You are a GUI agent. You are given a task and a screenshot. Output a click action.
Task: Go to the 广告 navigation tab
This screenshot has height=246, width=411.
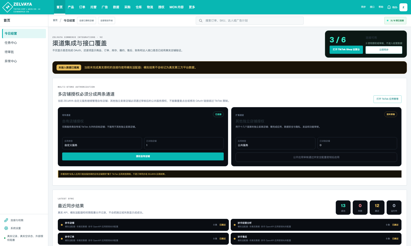coord(105,7)
